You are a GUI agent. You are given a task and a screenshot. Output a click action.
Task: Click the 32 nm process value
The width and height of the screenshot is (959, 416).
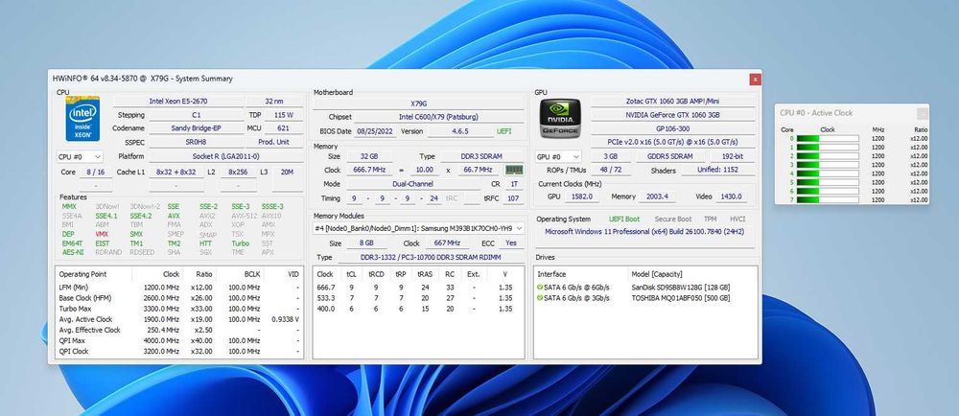coord(274,101)
